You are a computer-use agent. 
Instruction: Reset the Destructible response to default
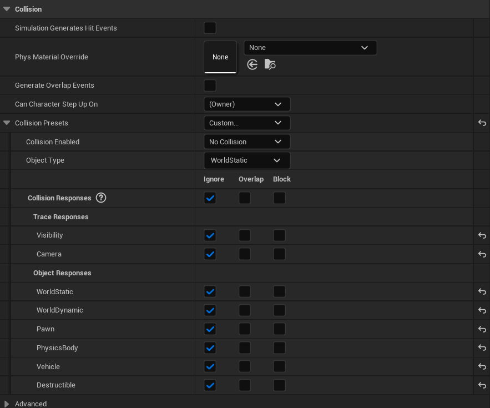click(482, 385)
